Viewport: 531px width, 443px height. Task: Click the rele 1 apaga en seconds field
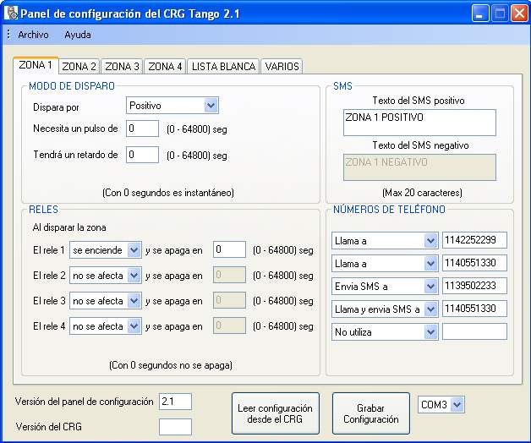tap(229, 249)
